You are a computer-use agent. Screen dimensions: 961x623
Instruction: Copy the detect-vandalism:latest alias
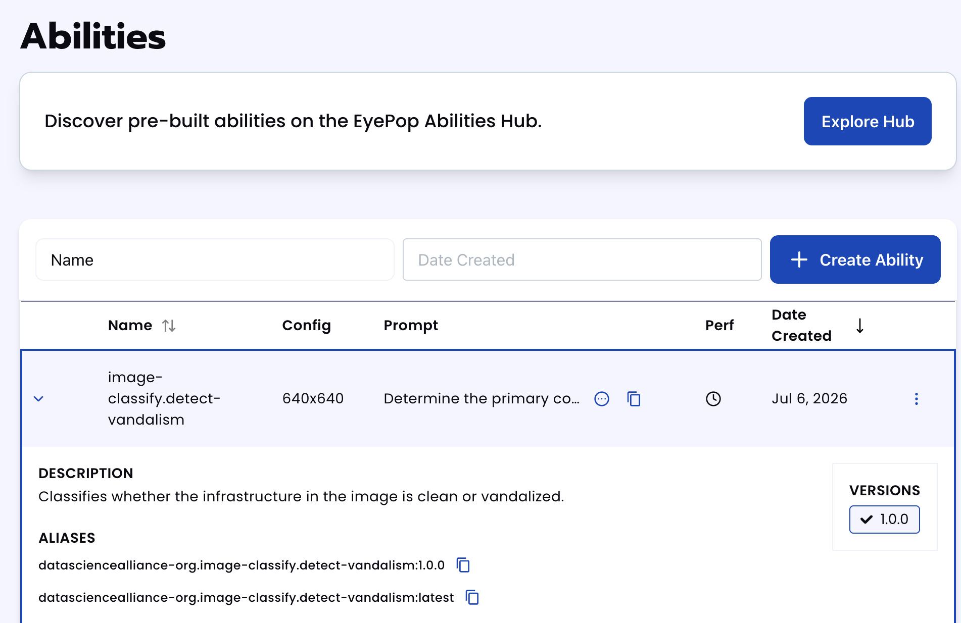point(472,597)
